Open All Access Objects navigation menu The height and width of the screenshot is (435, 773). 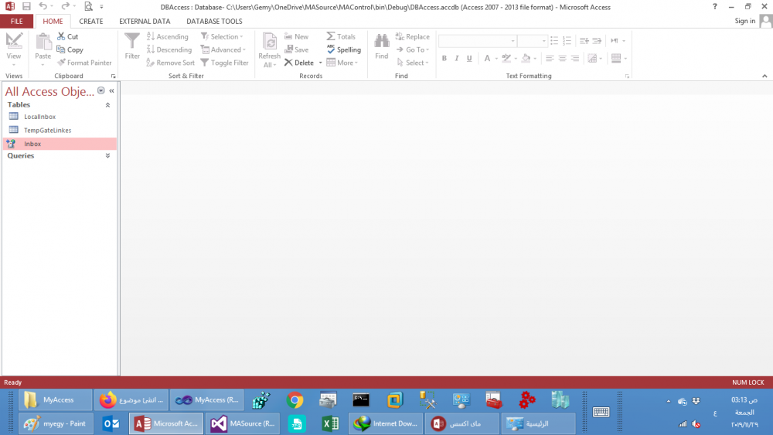pyautogui.click(x=101, y=90)
